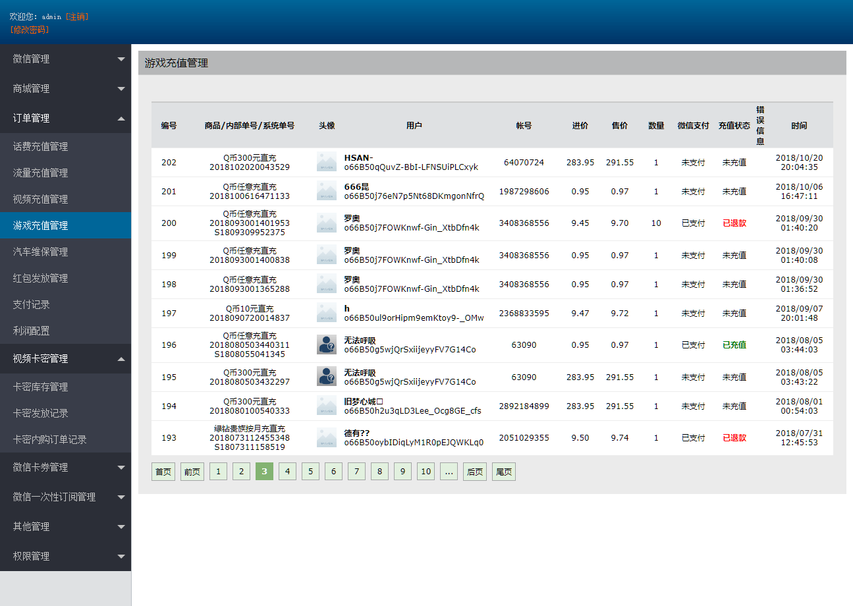This screenshot has width=853, height=606.
Task: Open 利润配置 menu item
Action: [65, 331]
